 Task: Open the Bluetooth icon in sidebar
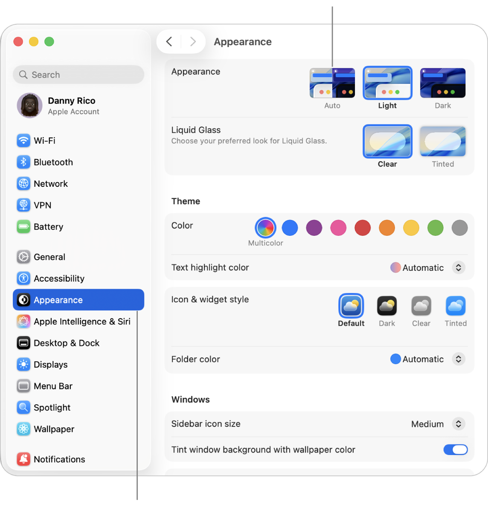[23, 162]
